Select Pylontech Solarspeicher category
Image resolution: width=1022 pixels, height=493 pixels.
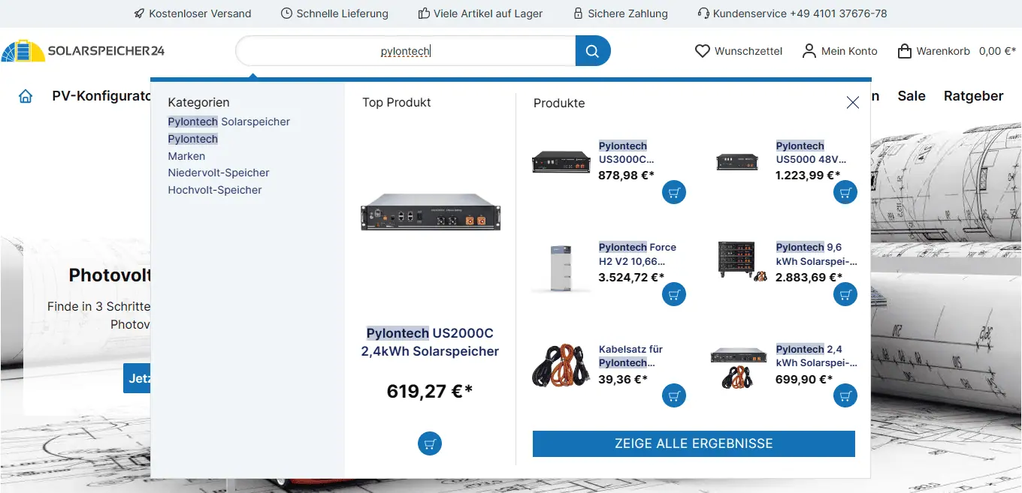coord(229,122)
